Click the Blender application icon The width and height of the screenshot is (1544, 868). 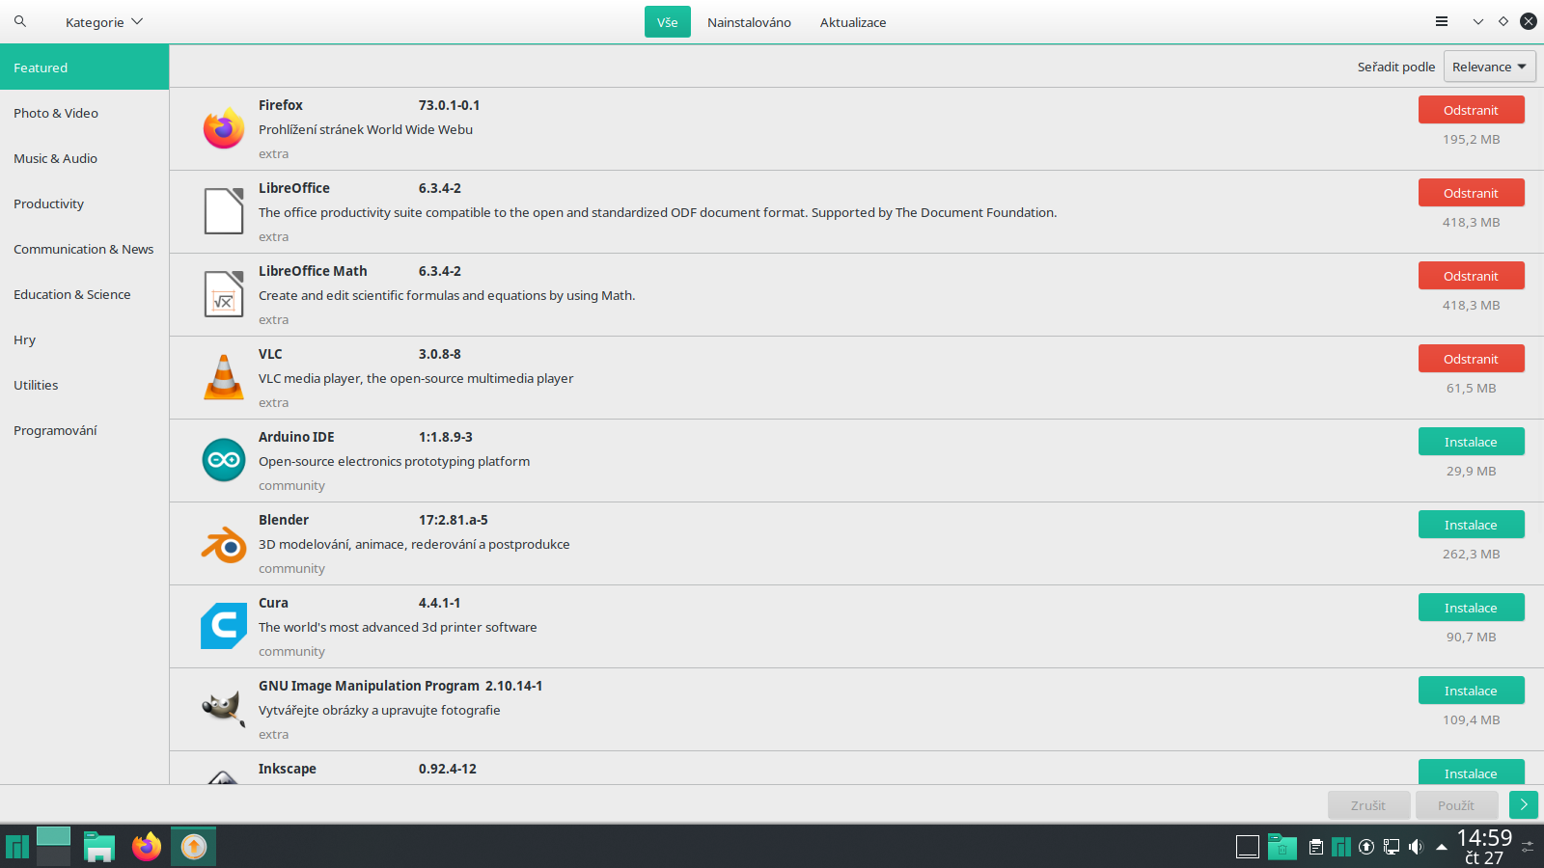coord(223,543)
